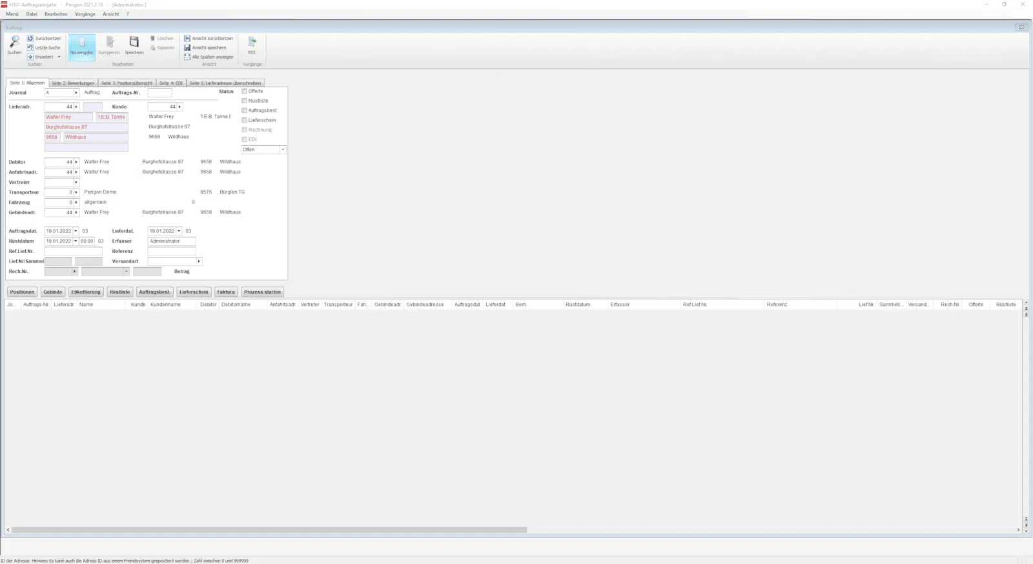1033x564 pixels.
Task: Click Ansicht zurücksetzen icon
Action: click(x=187, y=38)
